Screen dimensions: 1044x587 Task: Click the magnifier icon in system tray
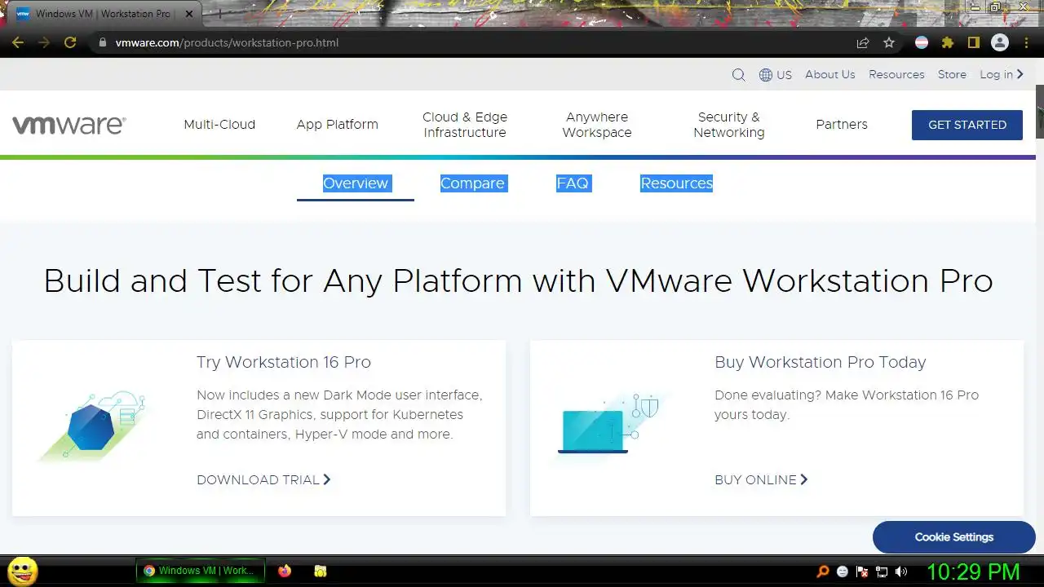823,572
